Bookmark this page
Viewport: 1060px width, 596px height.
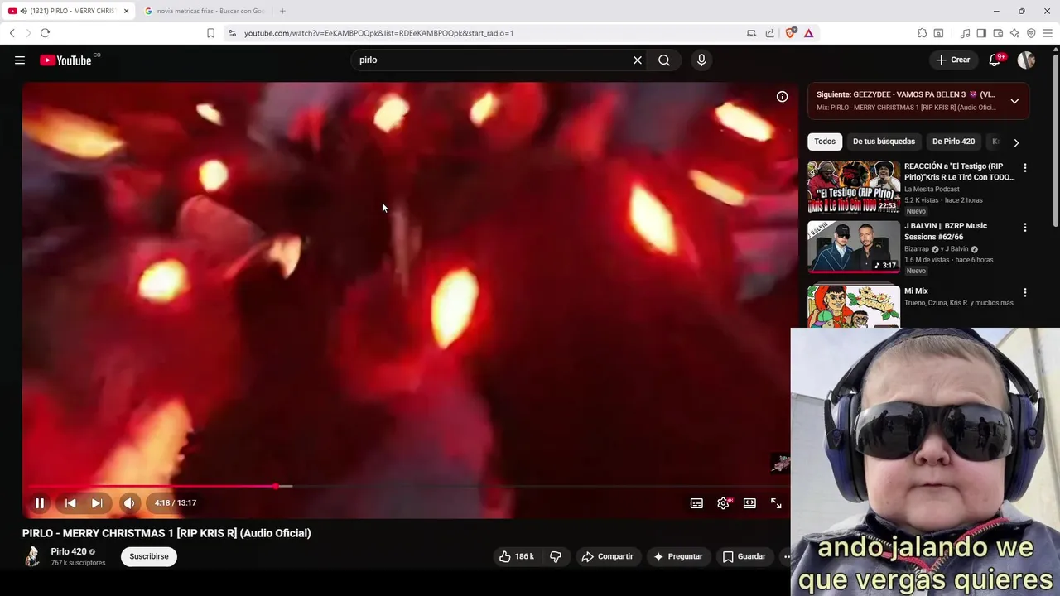(x=210, y=33)
